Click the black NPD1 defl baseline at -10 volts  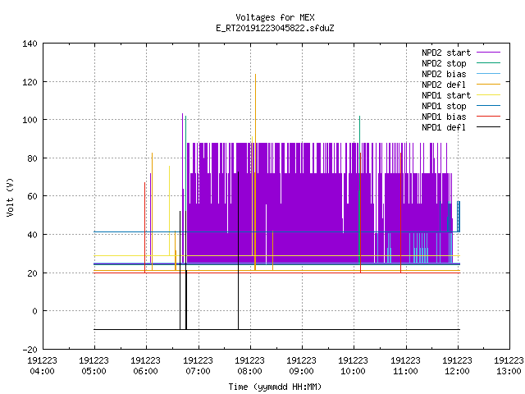pyautogui.click(x=277, y=329)
